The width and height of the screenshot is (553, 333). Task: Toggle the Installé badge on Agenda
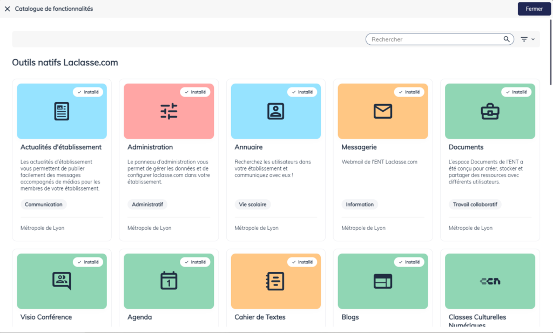pyautogui.click(x=195, y=262)
